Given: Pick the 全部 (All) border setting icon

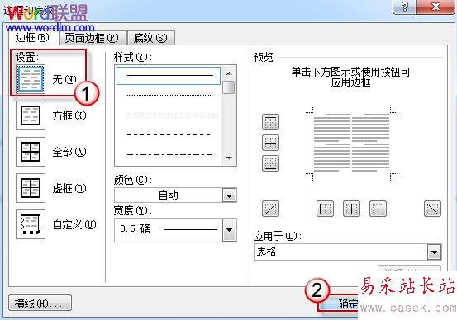Looking at the screenshot, I should 31,152.
